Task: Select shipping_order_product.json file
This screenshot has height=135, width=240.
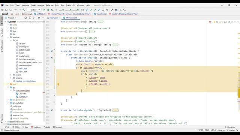Action: click(x=30, y=62)
